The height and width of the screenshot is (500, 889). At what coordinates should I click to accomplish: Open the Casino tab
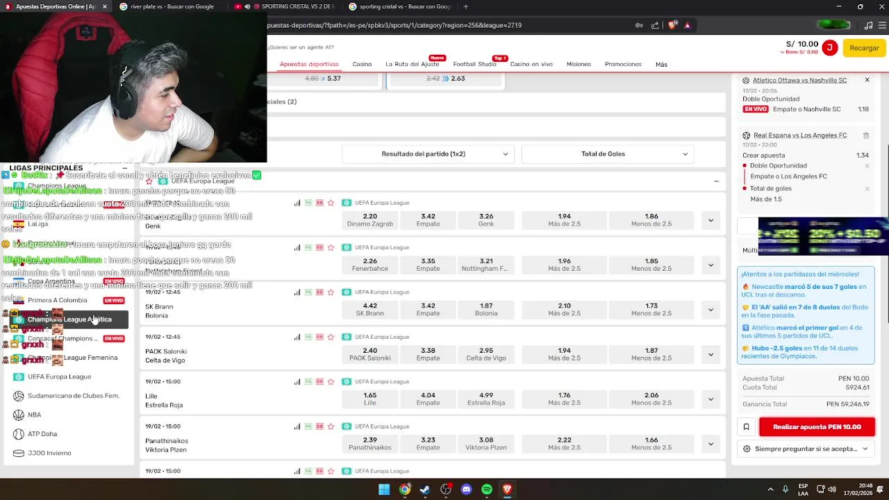click(x=362, y=64)
